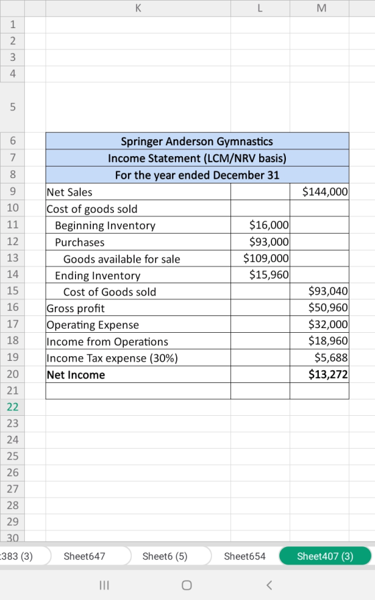The width and height of the screenshot is (375, 600).
Task: Select row 1 header
Action: [x=12, y=25]
